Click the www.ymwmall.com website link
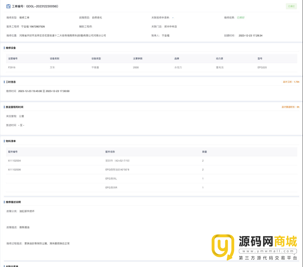Screen dimensions: 303x267 coord(268,251)
